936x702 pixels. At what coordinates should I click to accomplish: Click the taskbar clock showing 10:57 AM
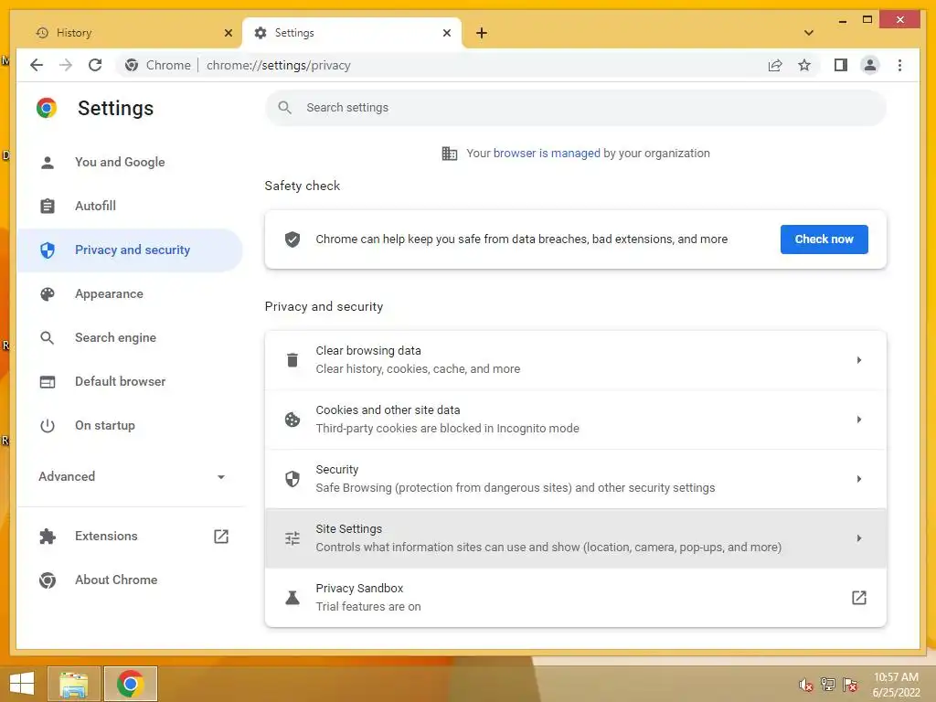coord(896,685)
